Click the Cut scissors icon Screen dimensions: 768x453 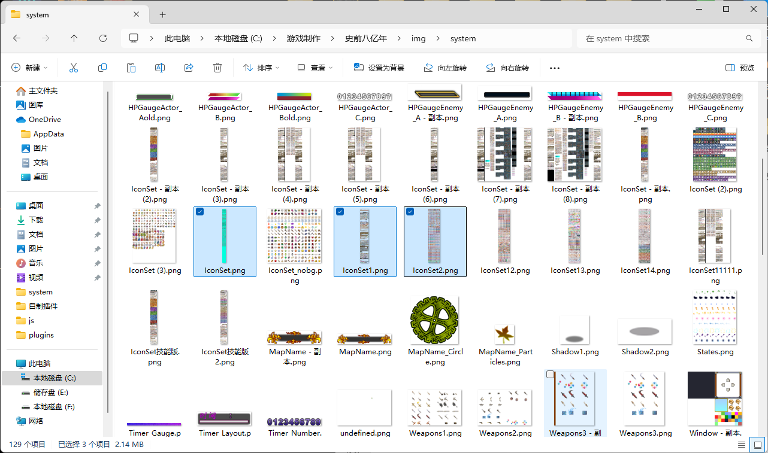coord(74,68)
